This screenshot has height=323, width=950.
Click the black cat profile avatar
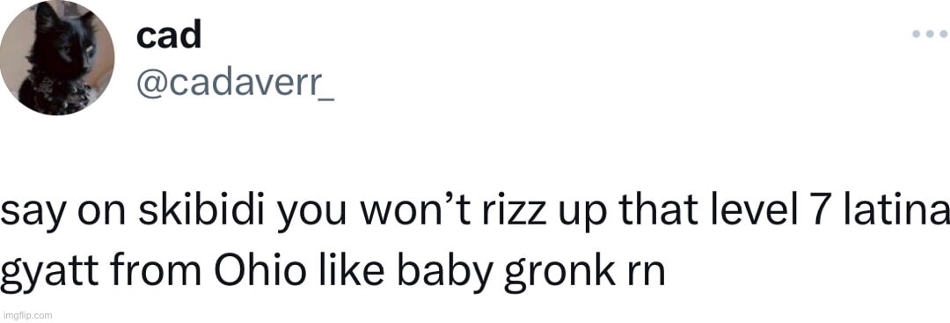[57, 57]
